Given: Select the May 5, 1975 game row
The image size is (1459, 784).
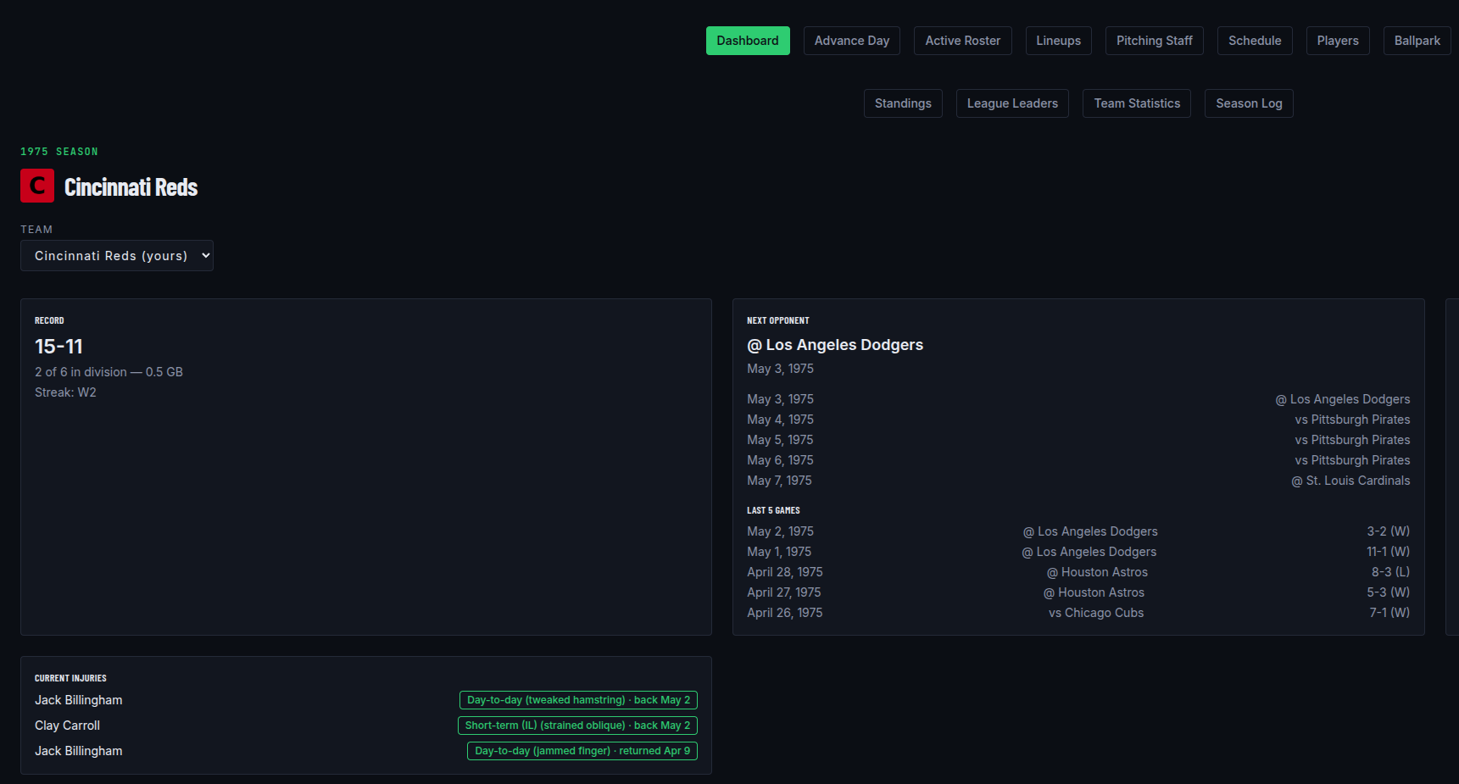Looking at the screenshot, I should pos(1078,440).
